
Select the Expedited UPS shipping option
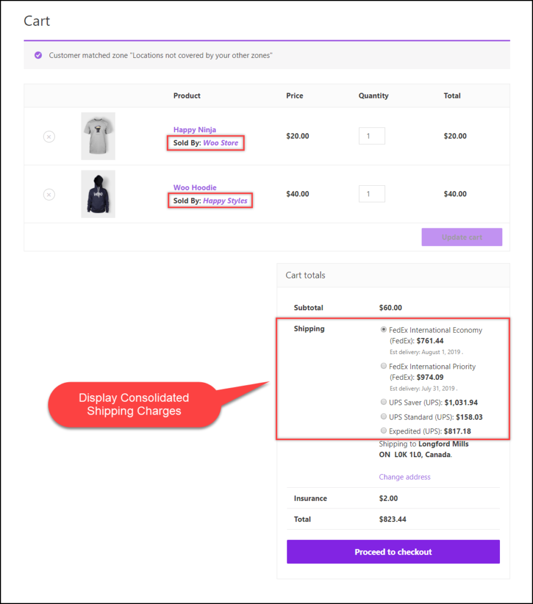pos(383,431)
